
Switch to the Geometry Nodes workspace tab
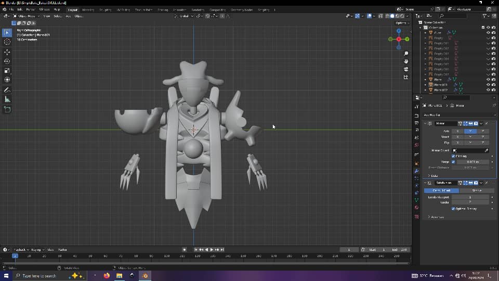coord(242,10)
